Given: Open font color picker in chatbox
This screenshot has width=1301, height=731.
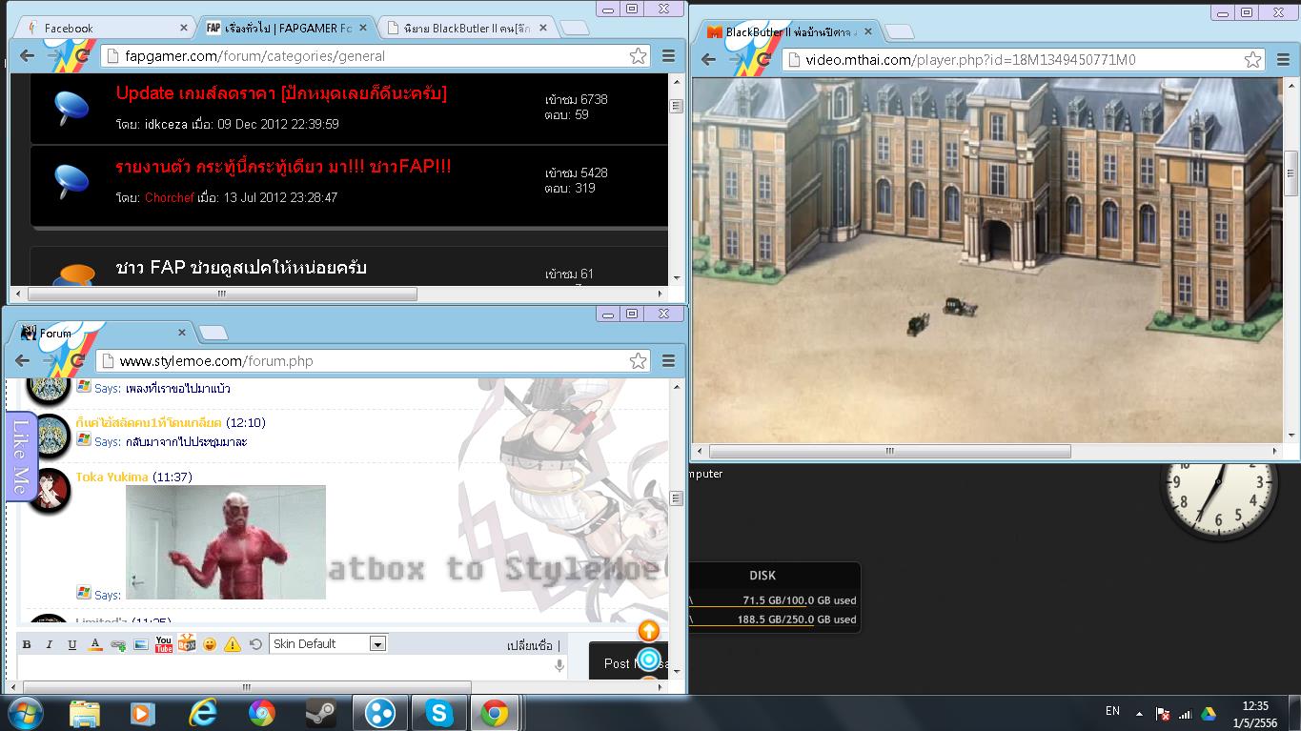Looking at the screenshot, I should click(95, 644).
